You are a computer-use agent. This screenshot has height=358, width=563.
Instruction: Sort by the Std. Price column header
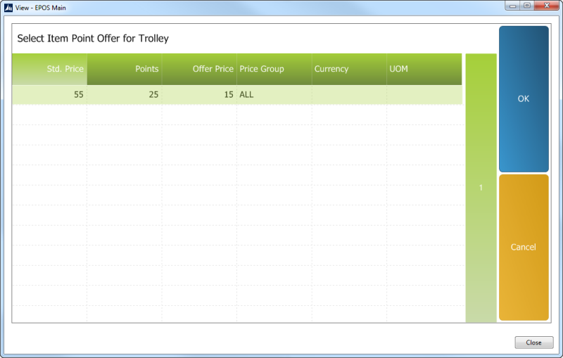(49, 69)
